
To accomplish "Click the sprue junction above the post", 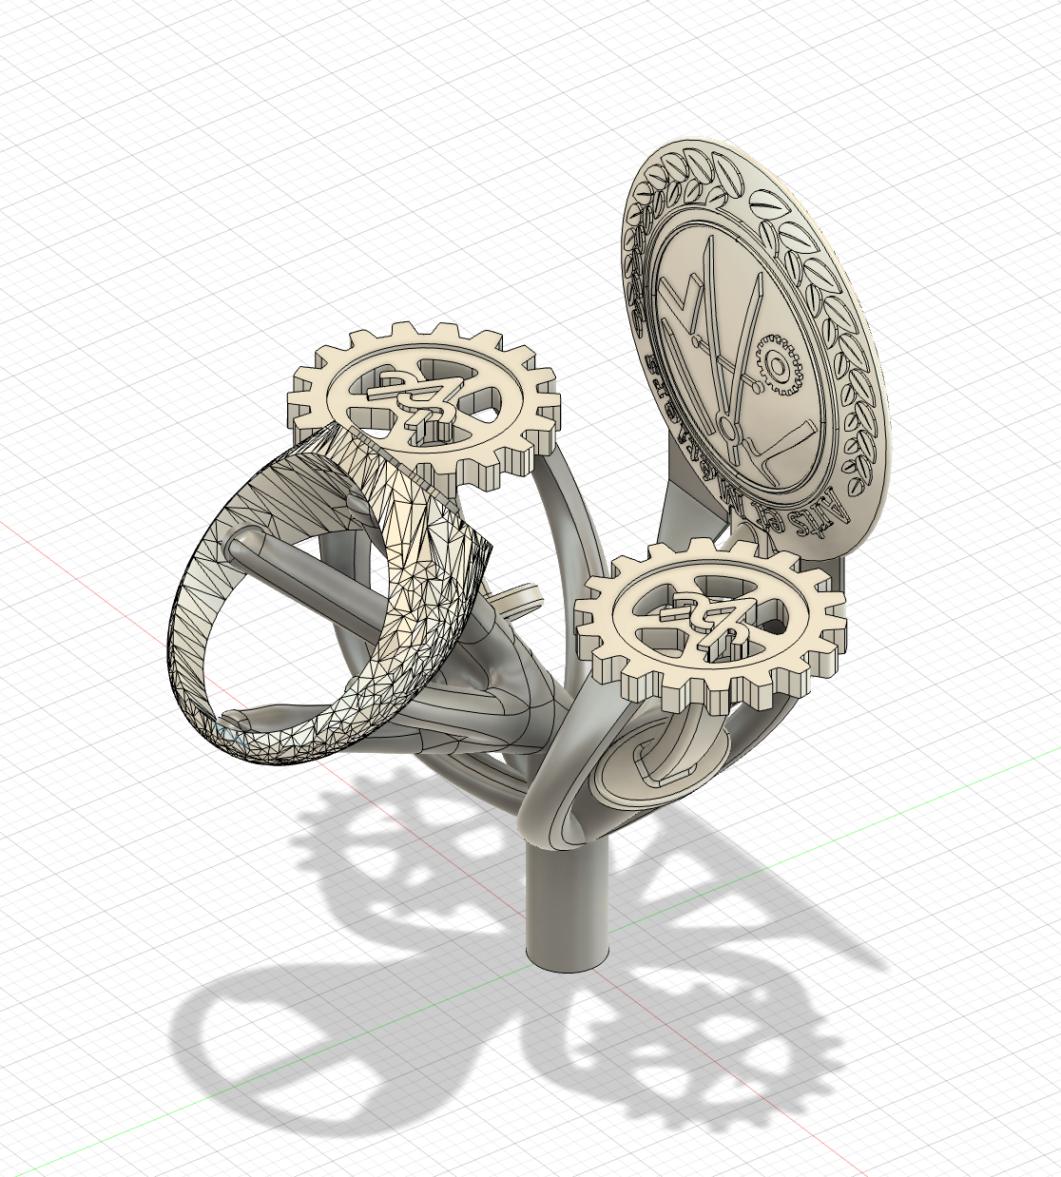I will 551,816.
